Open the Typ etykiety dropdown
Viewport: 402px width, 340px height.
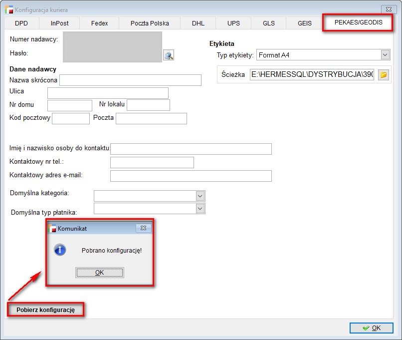(385, 55)
